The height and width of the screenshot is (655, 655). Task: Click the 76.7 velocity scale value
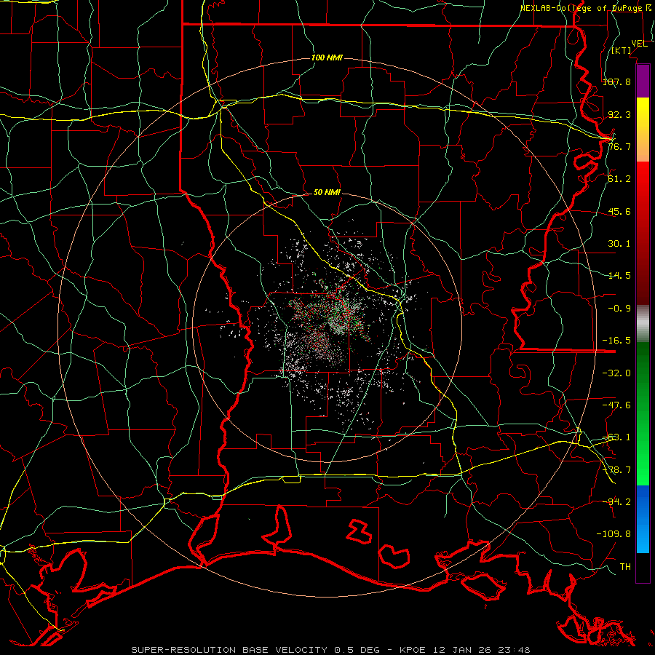click(x=619, y=146)
